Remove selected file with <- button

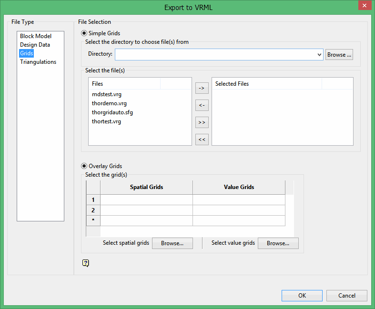pyautogui.click(x=202, y=105)
